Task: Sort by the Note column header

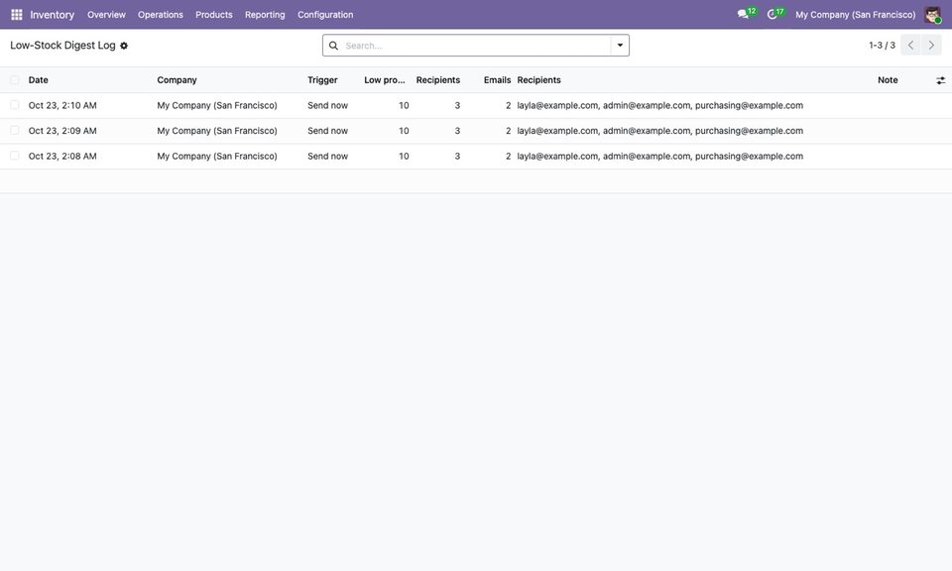Action: click(888, 80)
